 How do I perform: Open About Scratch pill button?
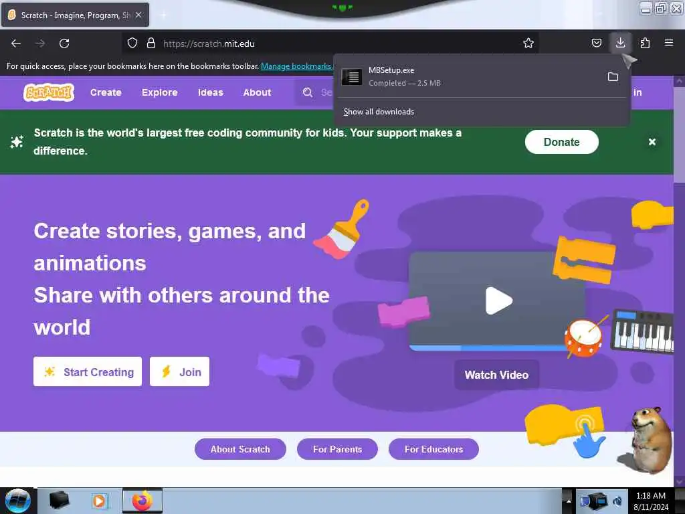(240, 449)
